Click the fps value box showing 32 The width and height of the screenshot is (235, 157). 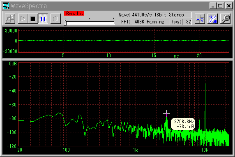pos(187,22)
